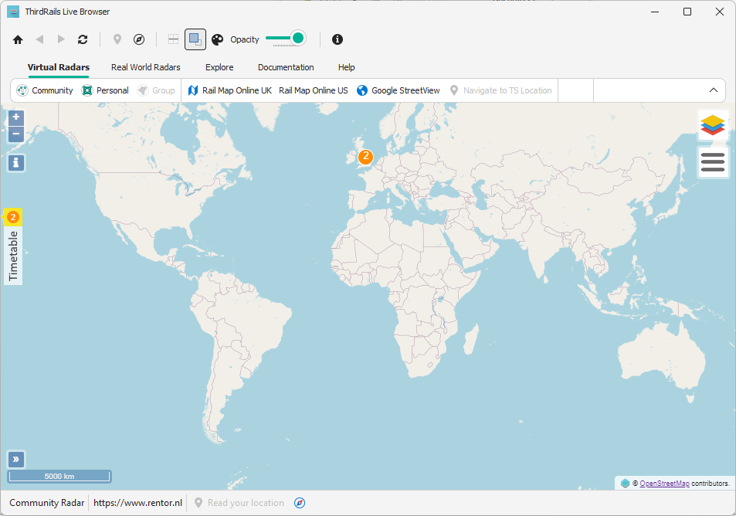Click the attribution icon beside OpenStreetMap credit
The image size is (736, 516).
coord(626,483)
